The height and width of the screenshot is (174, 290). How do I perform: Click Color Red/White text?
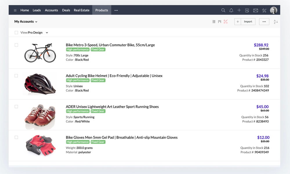pyautogui.click(x=78, y=121)
